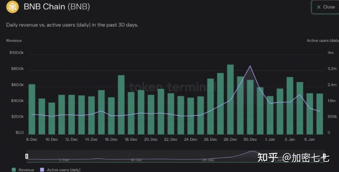
Task: Select the revenue bar for 26. Dec
Action: 210,107
